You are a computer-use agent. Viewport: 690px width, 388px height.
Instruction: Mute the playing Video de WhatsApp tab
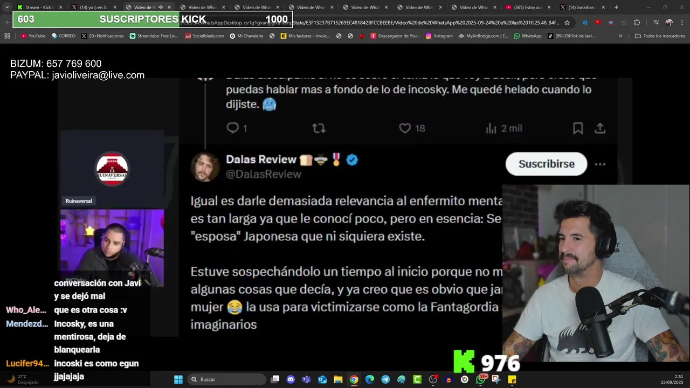(161, 8)
